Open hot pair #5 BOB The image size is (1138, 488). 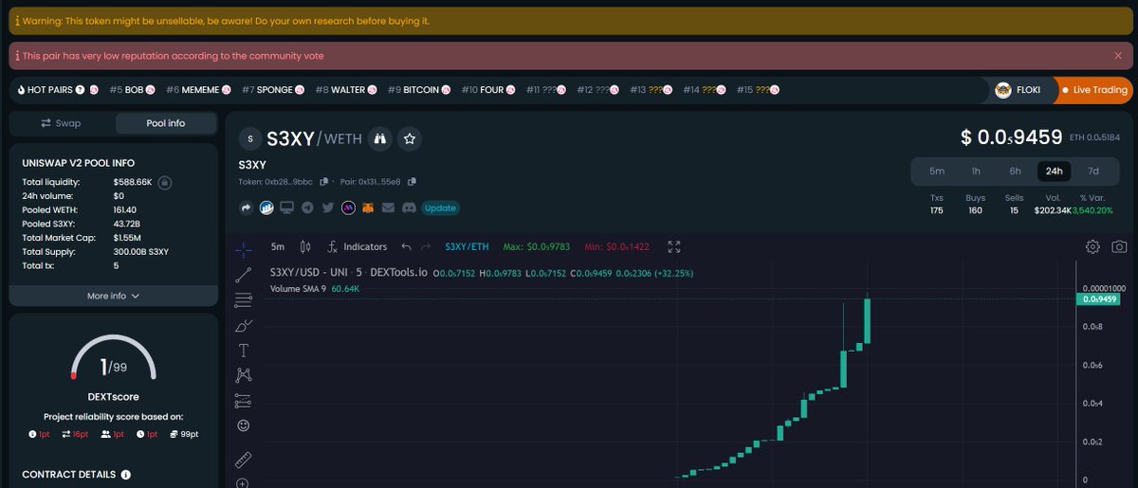click(x=132, y=90)
